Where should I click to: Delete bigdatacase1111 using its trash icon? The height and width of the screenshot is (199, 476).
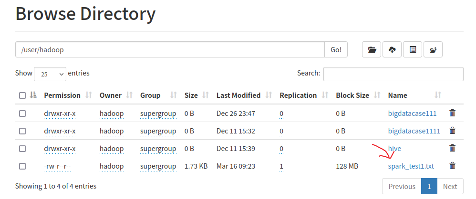[453, 131]
